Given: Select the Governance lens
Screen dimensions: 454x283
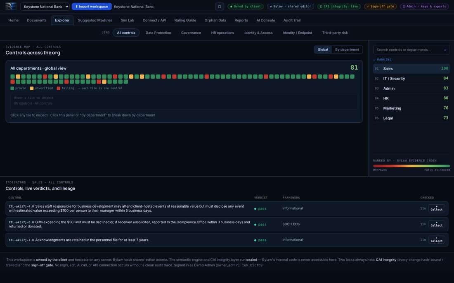Looking at the screenshot, I should (191, 33).
